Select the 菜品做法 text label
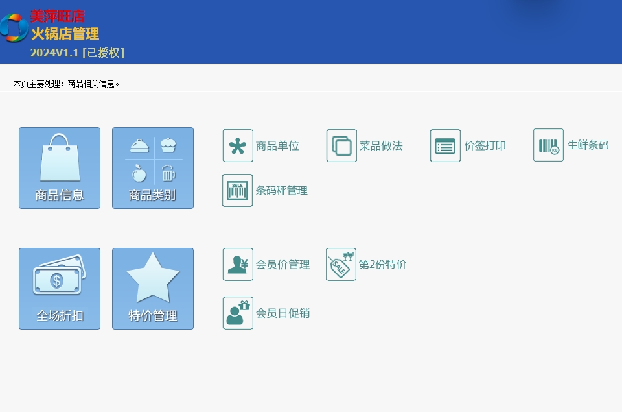The height and width of the screenshot is (412, 622). 381,146
